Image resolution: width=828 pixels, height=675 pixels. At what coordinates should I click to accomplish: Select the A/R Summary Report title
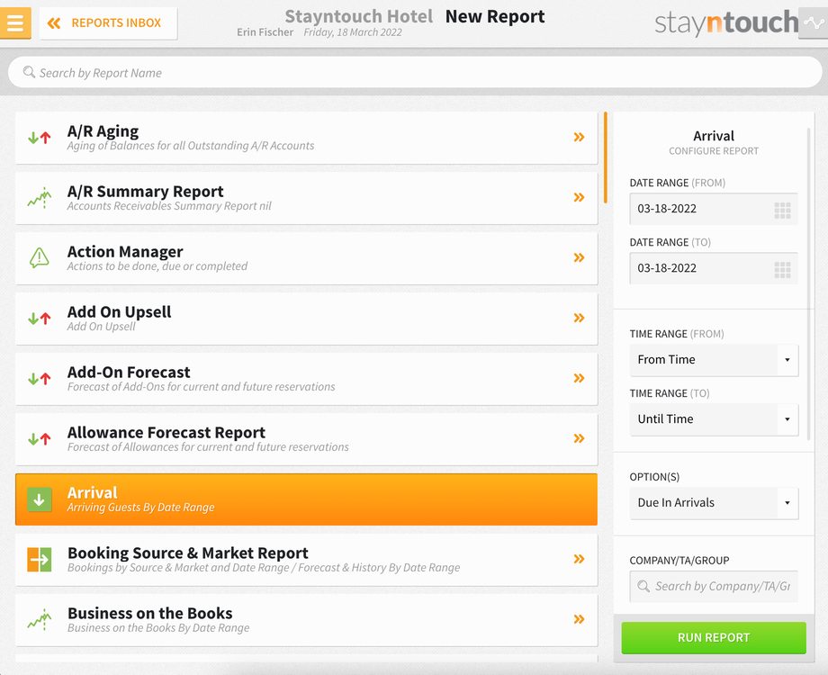coord(145,191)
